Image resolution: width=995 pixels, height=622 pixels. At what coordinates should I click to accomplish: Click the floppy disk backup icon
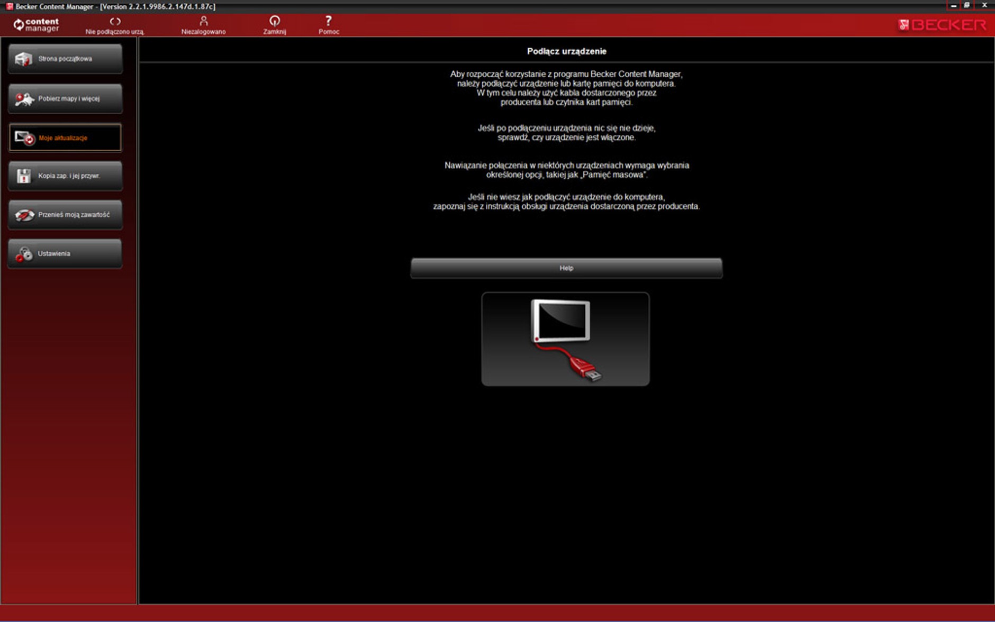(24, 176)
